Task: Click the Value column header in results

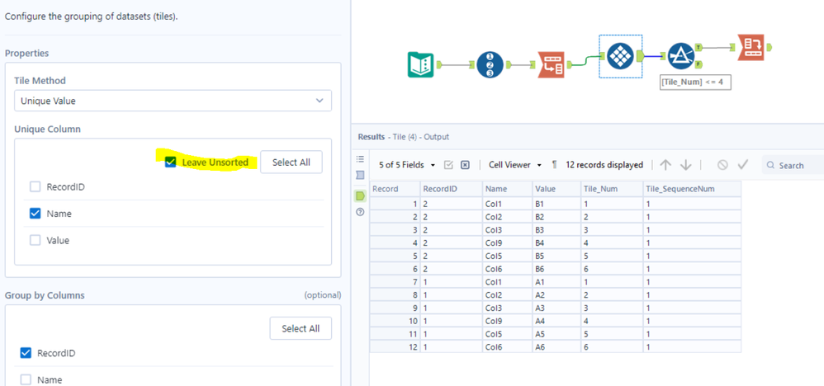Action: (x=556, y=189)
